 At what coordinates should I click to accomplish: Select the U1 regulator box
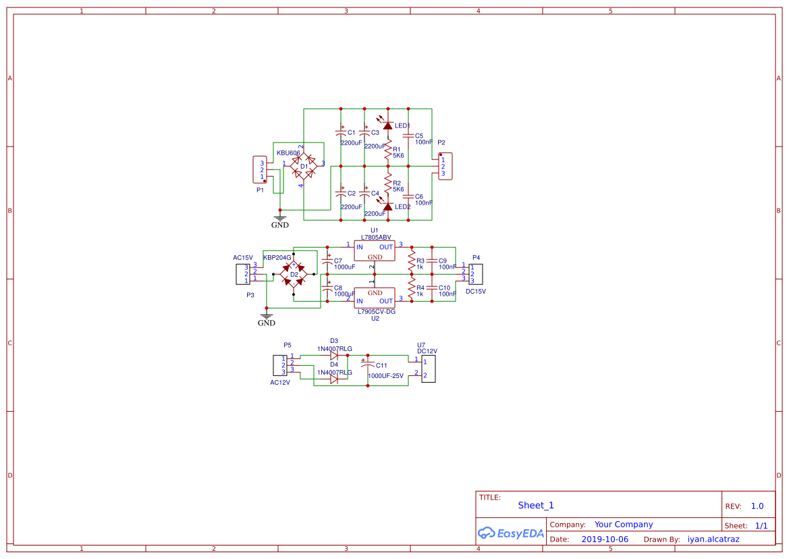coord(375,250)
